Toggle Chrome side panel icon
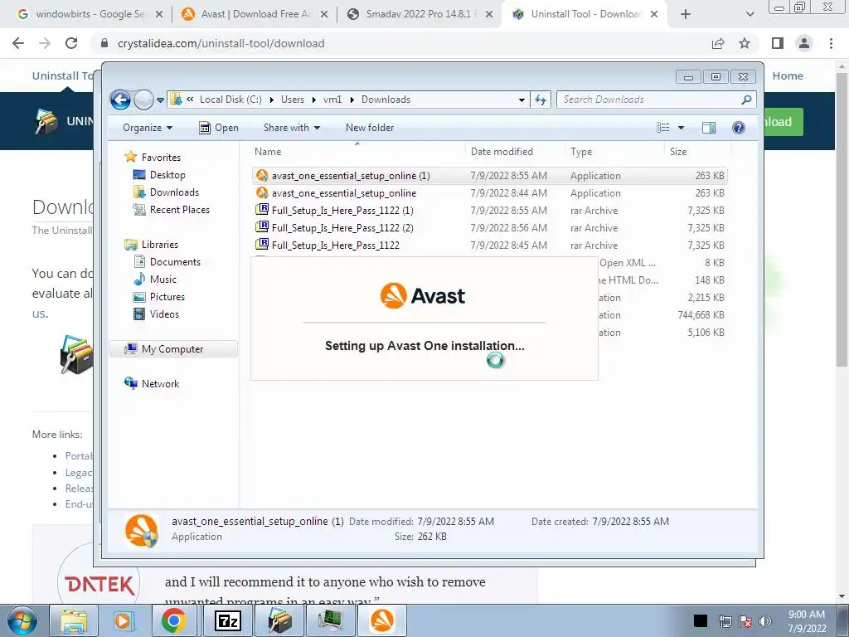 (778, 43)
